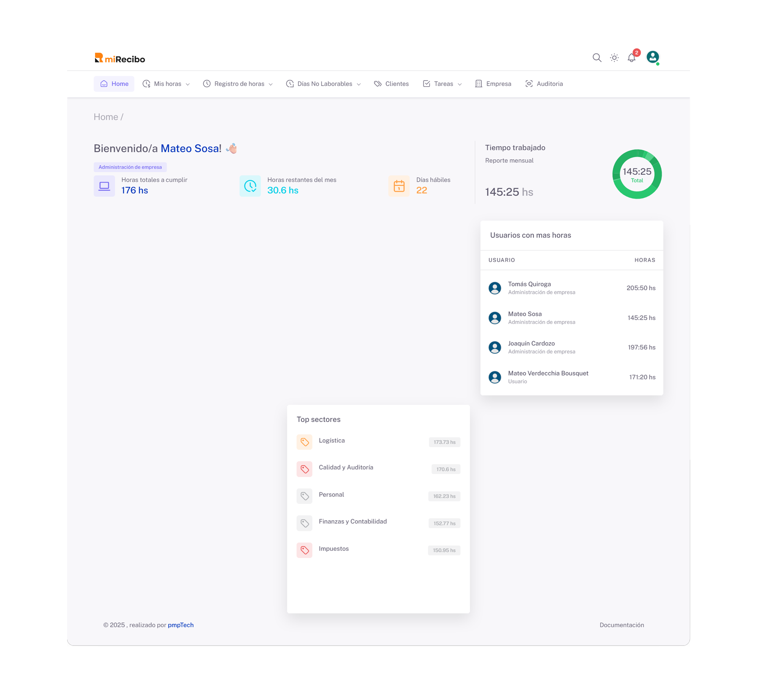Click the Días hábiles calendar icon

pos(399,186)
